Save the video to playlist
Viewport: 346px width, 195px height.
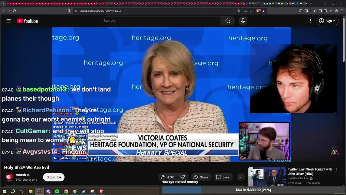pyautogui.click(x=223, y=177)
